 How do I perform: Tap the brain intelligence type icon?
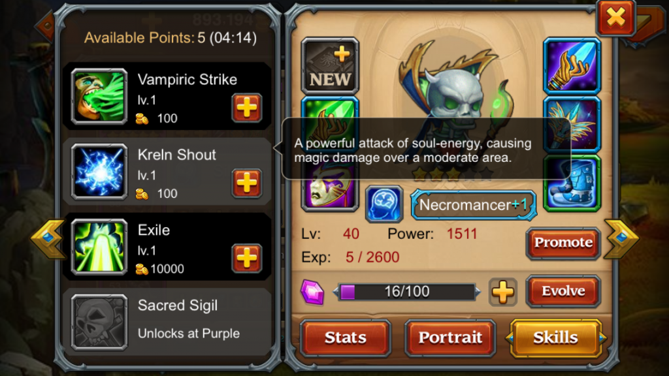(x=384, y=204)
